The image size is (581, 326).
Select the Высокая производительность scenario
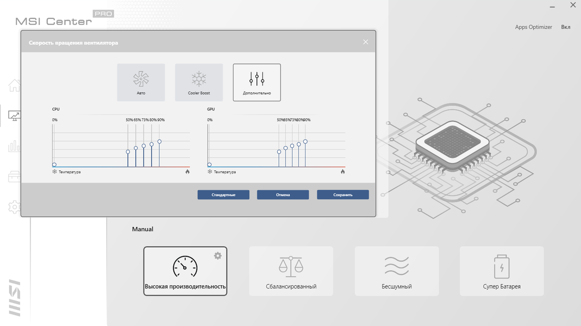(185, 271)
